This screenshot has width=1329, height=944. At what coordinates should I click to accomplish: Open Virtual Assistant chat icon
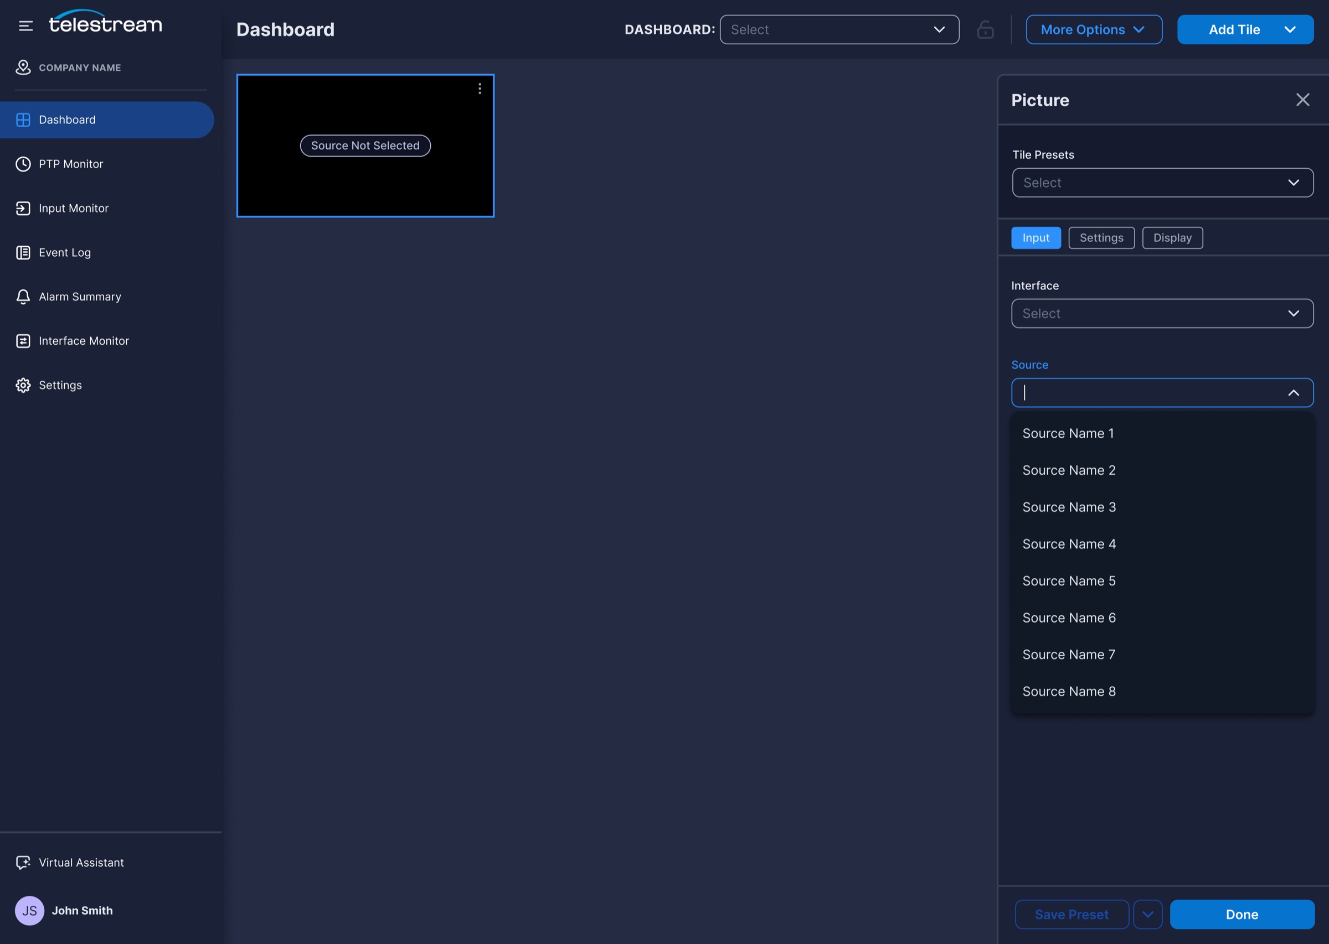pos(23,863)
